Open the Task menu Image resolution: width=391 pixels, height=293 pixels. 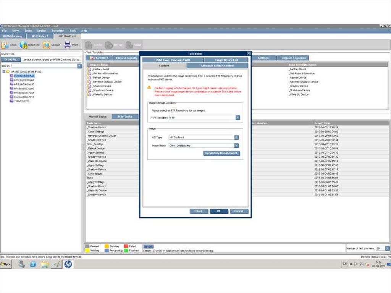pos(73,31)
